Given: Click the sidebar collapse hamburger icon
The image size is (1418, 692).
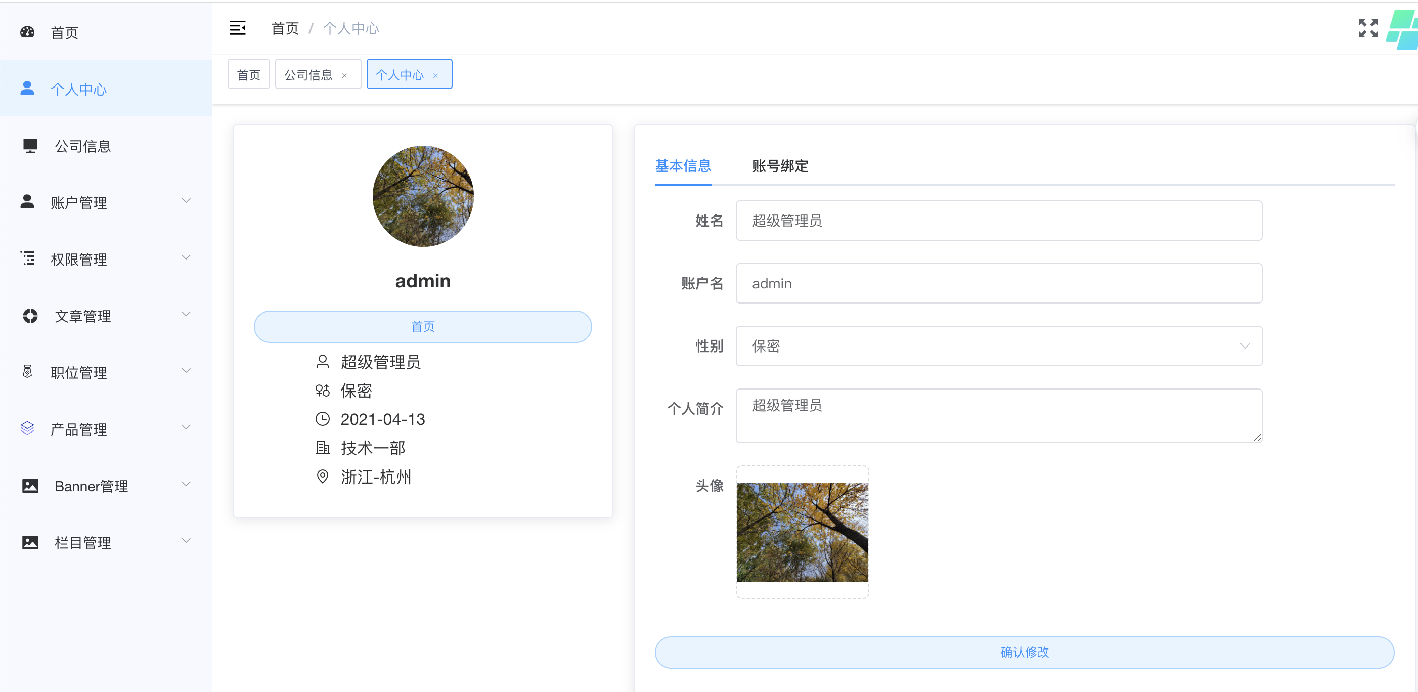Looking at the screenshot, I should [x=237, y=28].
